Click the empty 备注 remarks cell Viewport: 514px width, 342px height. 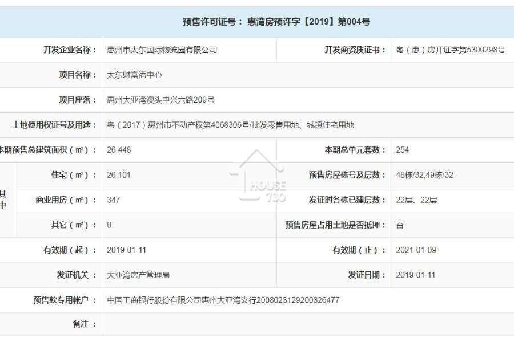pyautogui.click(x=308, y=324)
